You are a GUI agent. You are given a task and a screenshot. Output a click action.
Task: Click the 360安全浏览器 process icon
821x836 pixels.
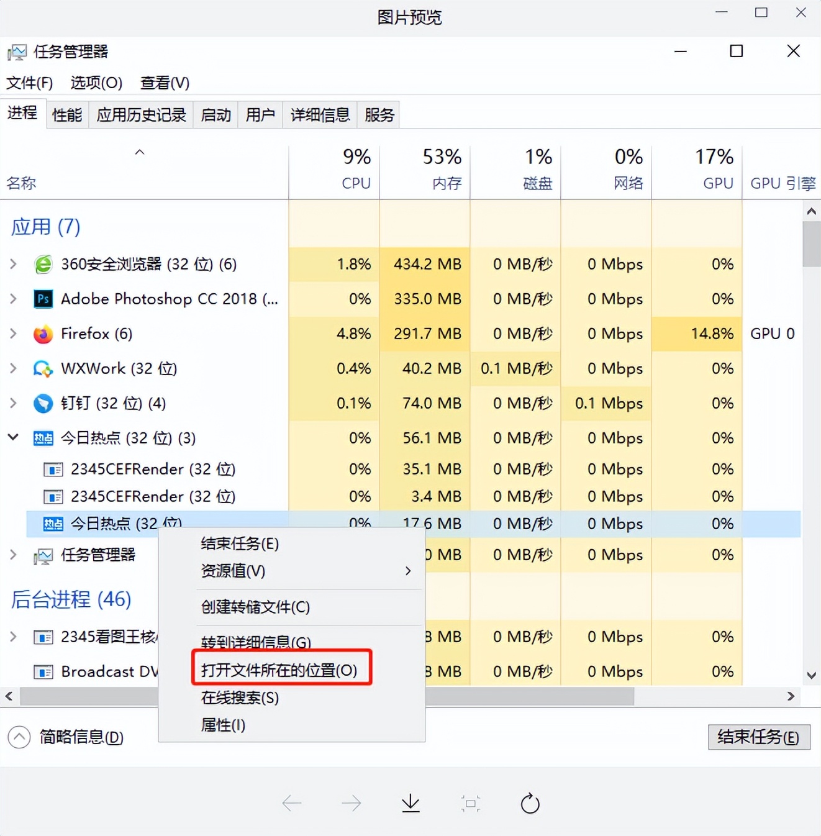42,264
